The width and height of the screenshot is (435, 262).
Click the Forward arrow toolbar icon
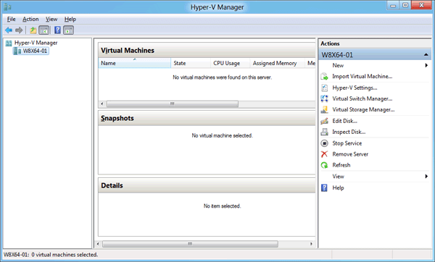19,30
